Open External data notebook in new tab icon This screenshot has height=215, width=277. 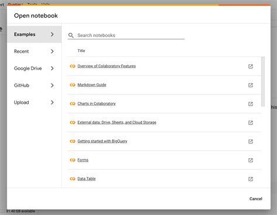click(x=251, y=122)
